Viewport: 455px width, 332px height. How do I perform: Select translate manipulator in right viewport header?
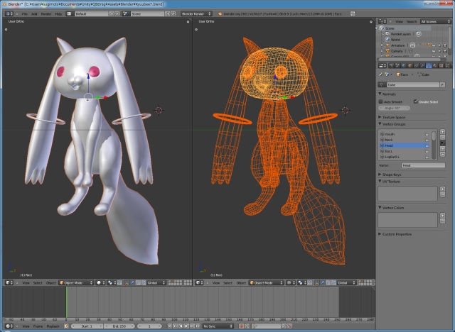[x=323, y=282]
